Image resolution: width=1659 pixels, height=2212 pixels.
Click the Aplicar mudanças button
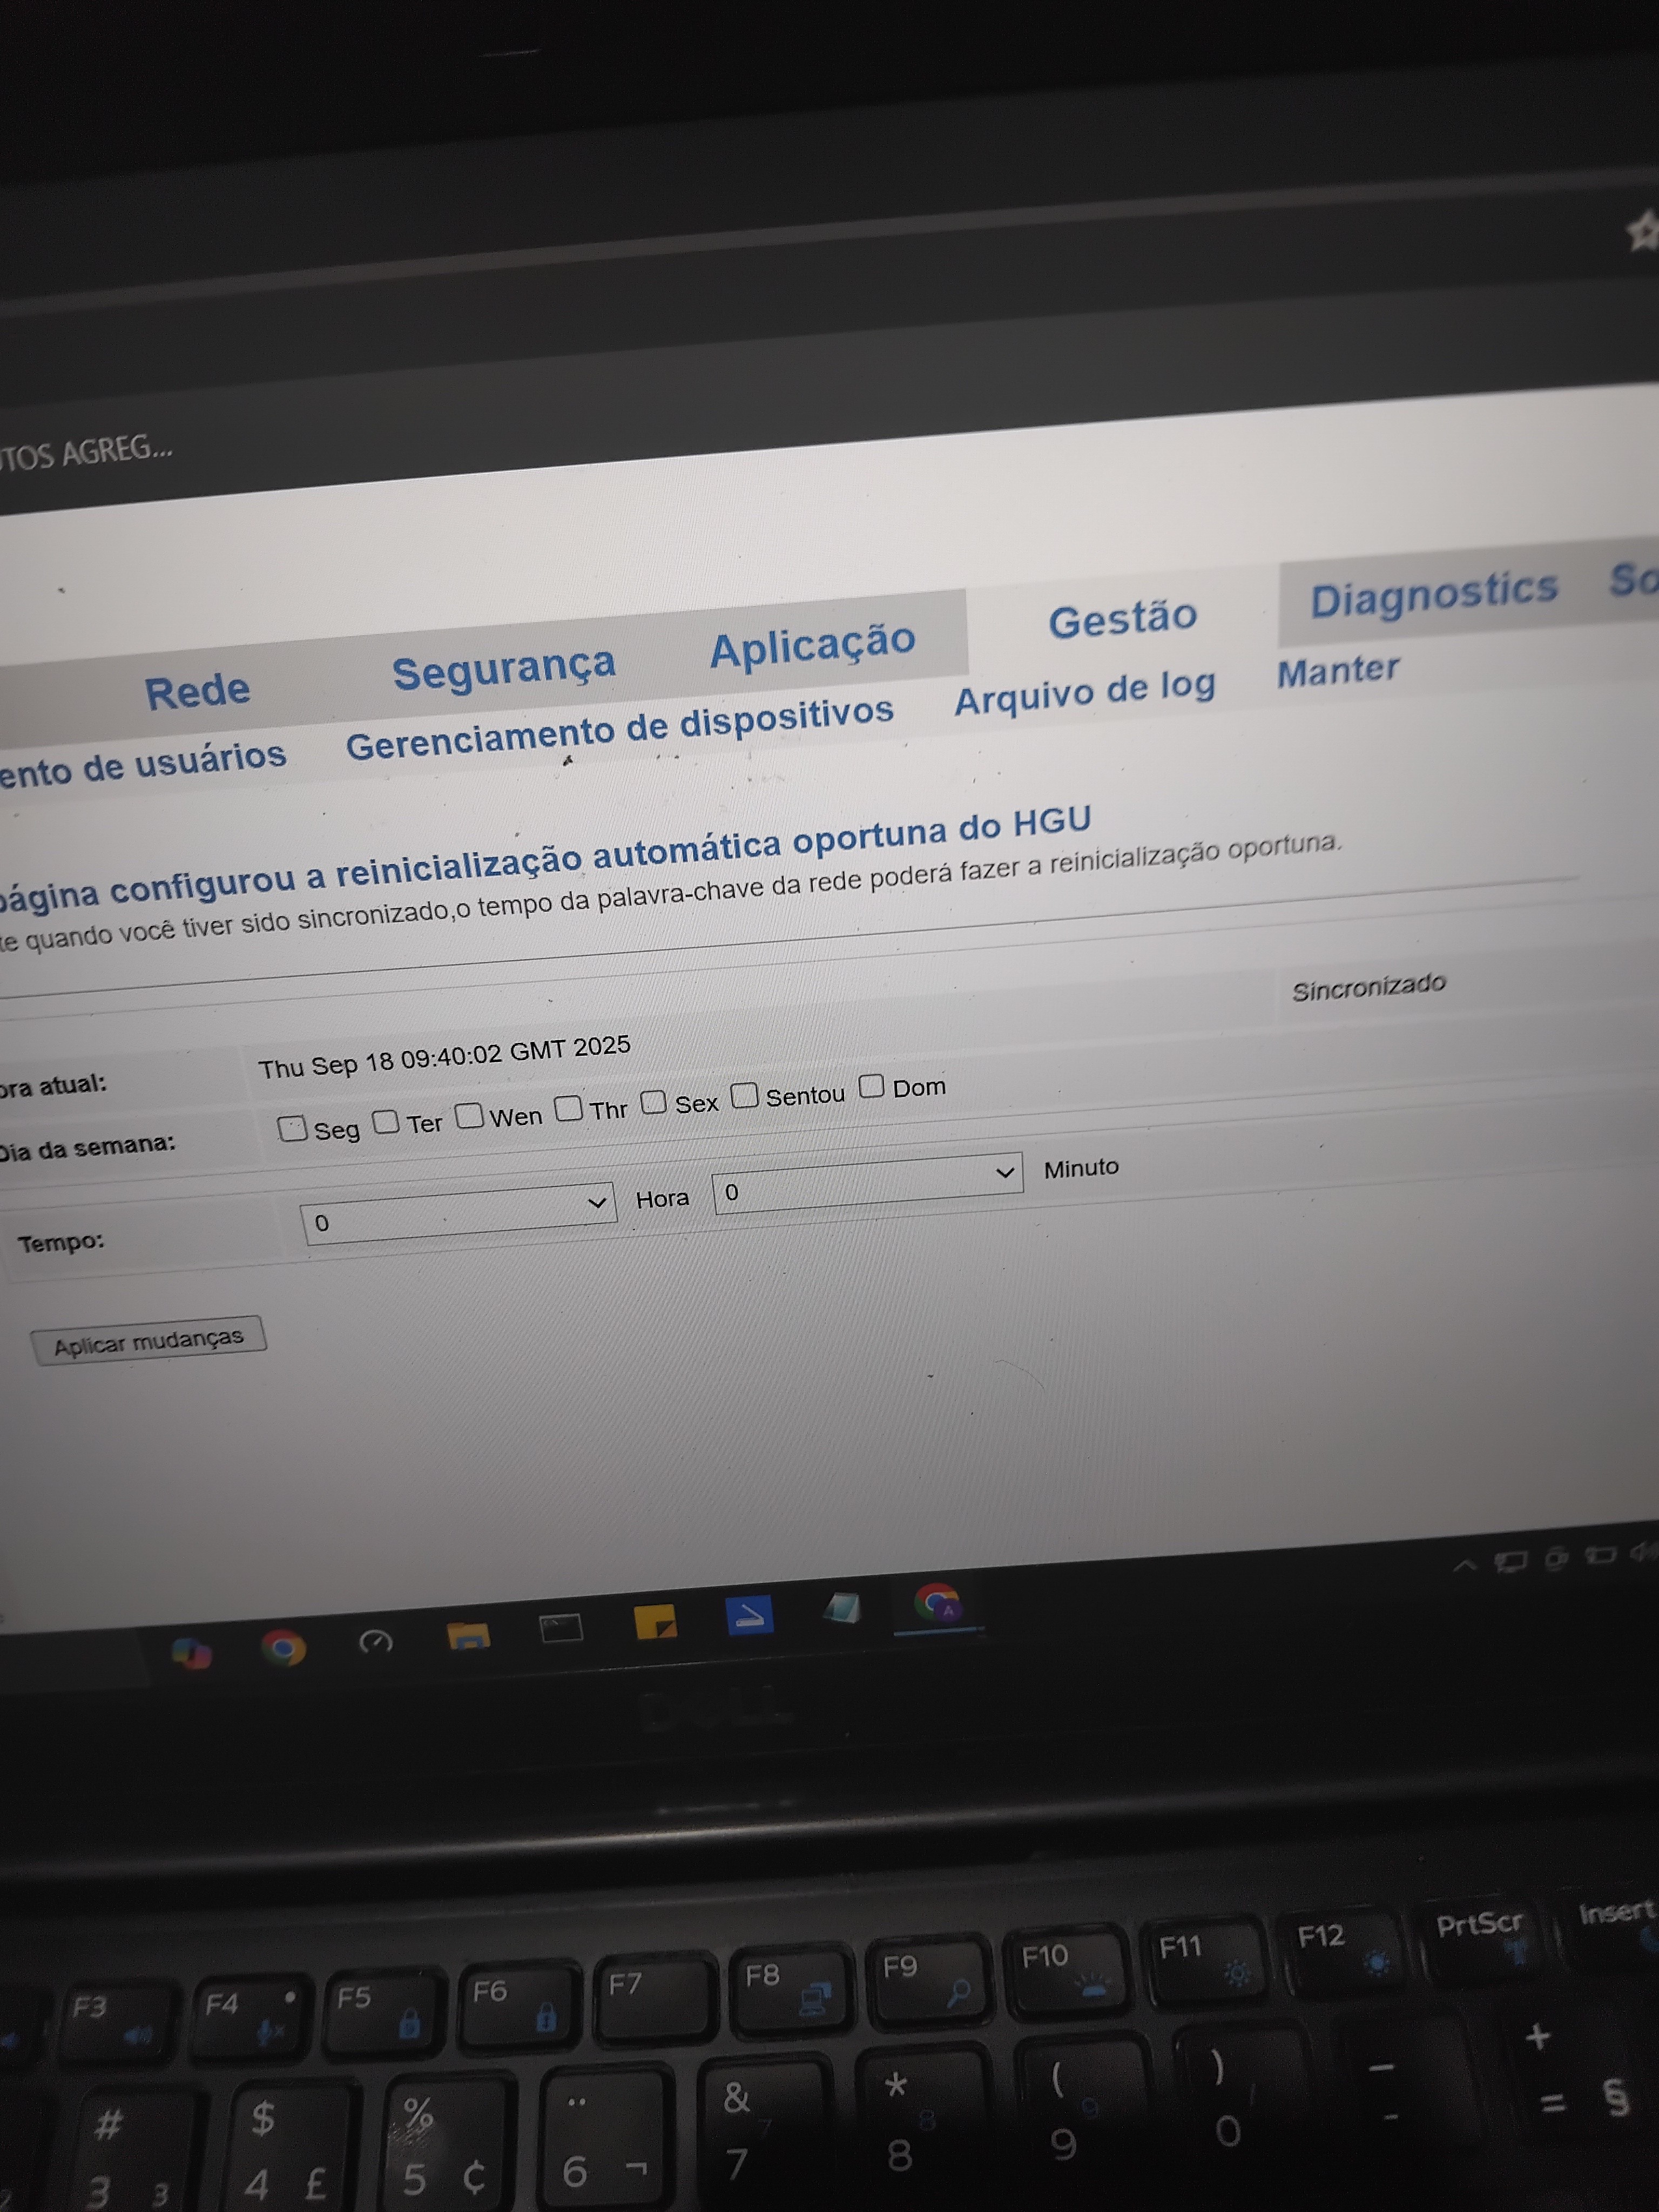tap(148, 1340)
